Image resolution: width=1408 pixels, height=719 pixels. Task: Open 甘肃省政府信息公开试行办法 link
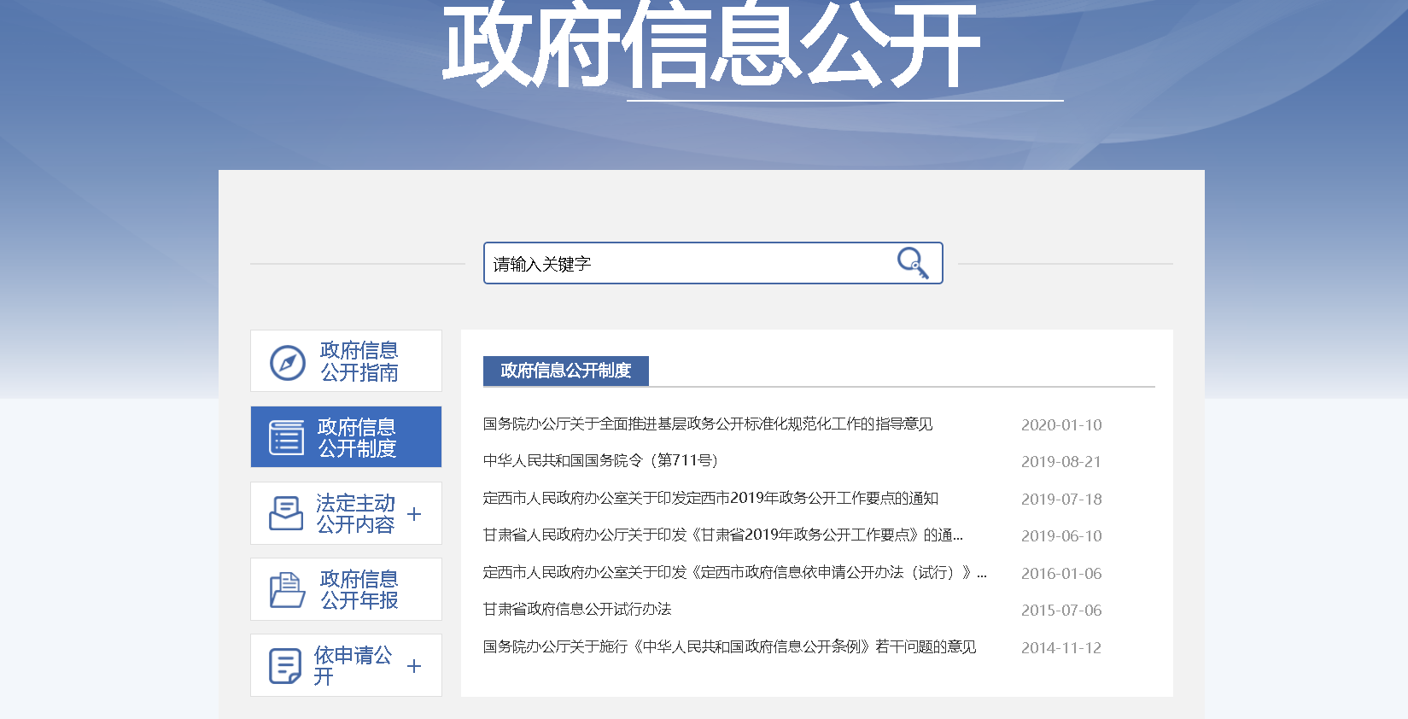[577, 610]
